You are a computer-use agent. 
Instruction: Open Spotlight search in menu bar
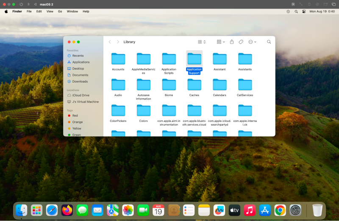(296, 11)
